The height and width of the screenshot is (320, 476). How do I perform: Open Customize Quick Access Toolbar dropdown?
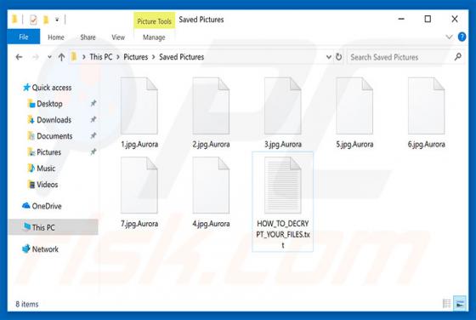click(57, 20)
